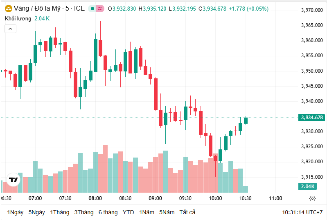Click the current price label 3,934.678
This screenshot has height=220, width=327.
(312, 118)
